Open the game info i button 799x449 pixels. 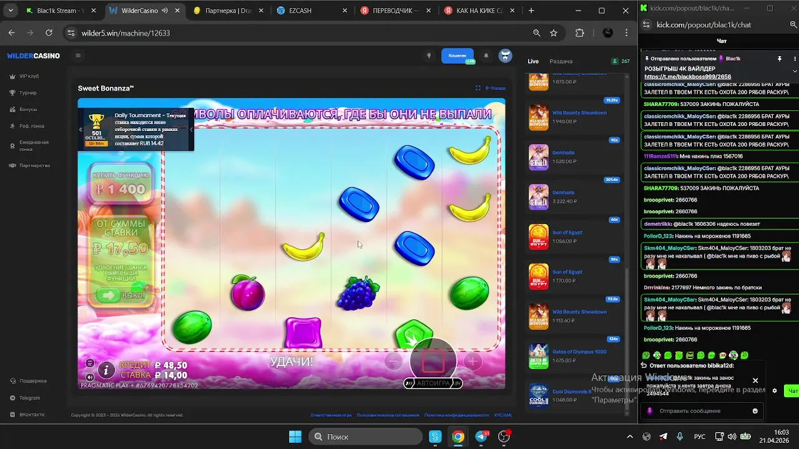107,370
